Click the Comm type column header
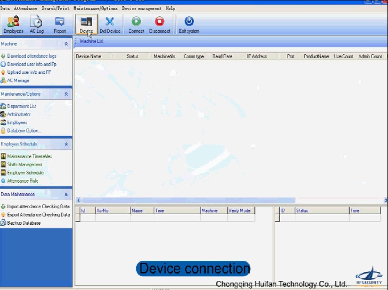The width and height of the screenshot is (388, 290). (194, 56)
